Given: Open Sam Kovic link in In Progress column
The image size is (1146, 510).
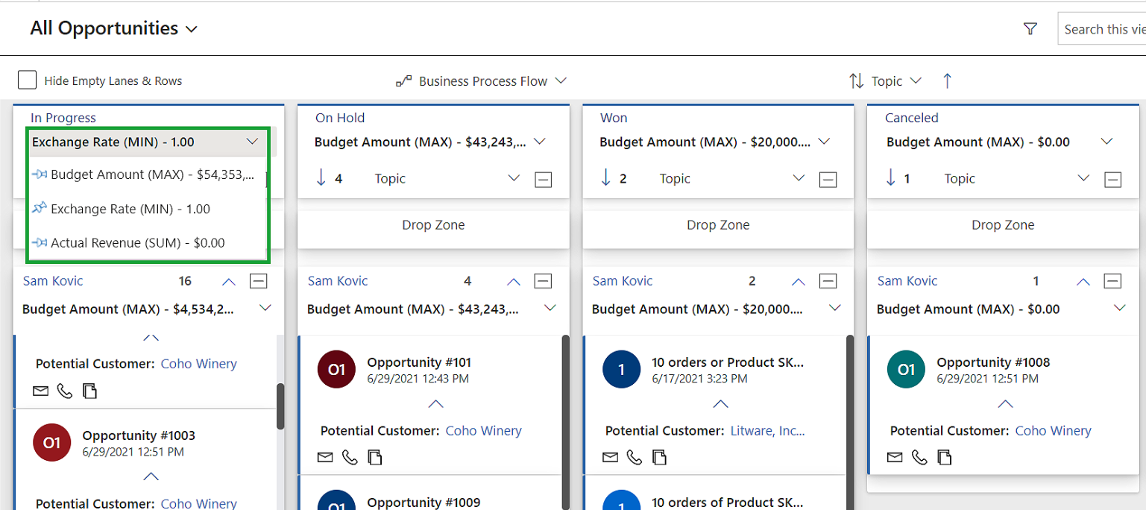Looking at the screenshot, I should click(53, 281).
